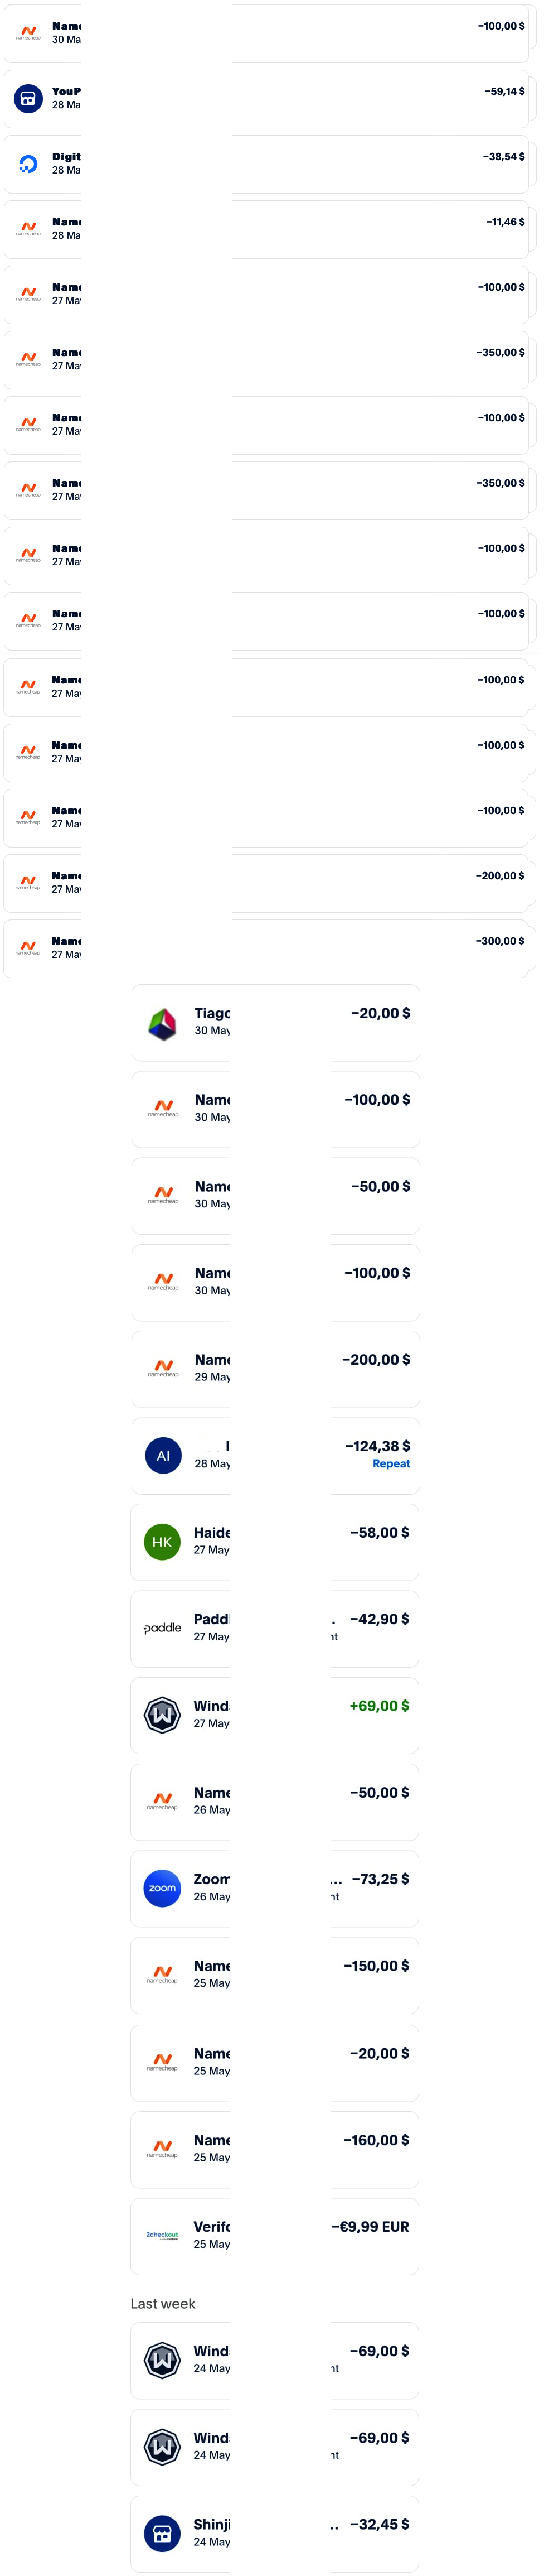
Task: Open the −€9,99 EUR transaction
Action: click(x=274, y=2236)
